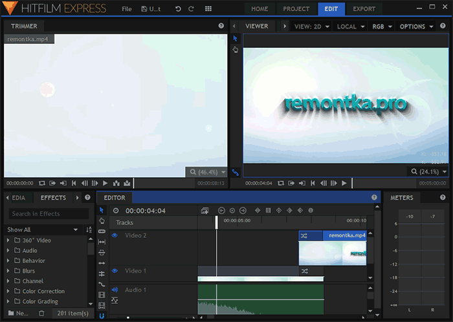Select the slip tool in editor
The width and height of the screenshot is (453, 322).
point(102,242)
